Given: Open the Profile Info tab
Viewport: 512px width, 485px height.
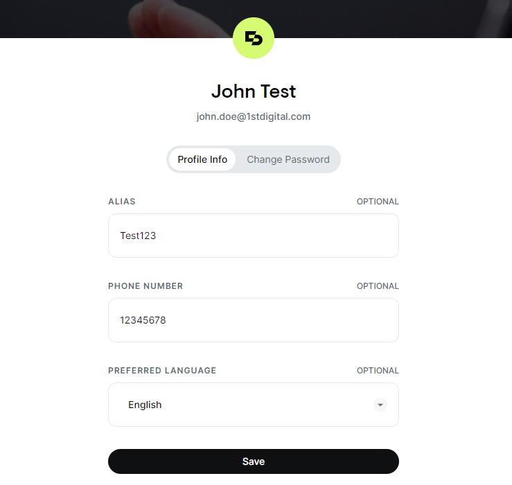Looking at the screenshot, I should click(x=202, y=159).
